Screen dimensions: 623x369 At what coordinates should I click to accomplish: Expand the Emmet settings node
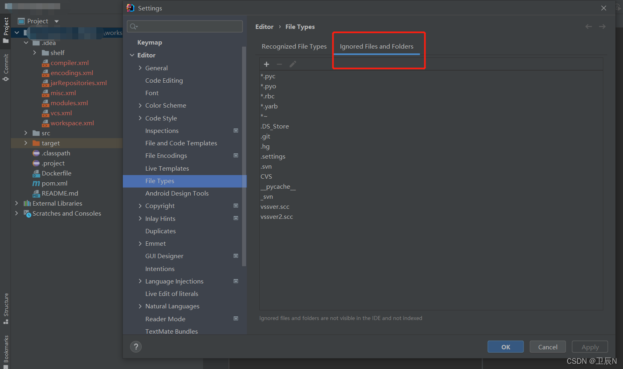pyautogui.click(x=140, y=244)
